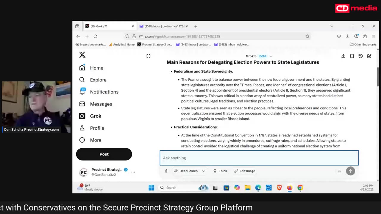Viewport: 381px width, 214px height.
Task: Open the Grok 3 model dropdown
Action: pyautogui.click(x=259, y=56)
